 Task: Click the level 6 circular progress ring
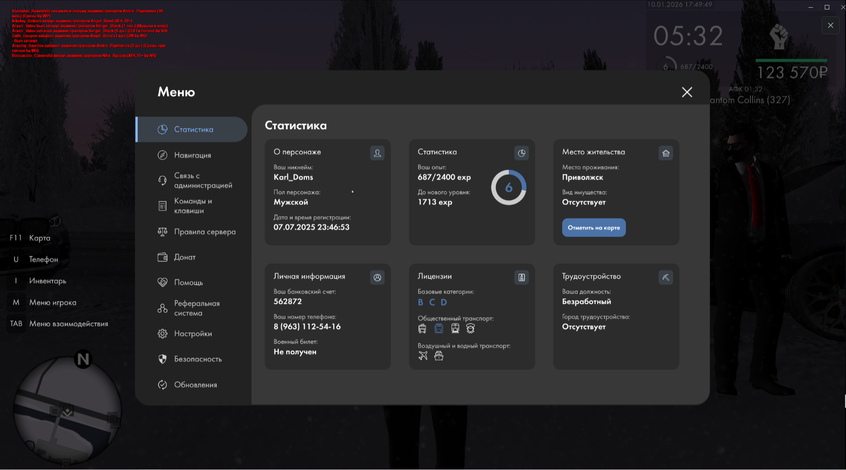[x=508, y=187]
